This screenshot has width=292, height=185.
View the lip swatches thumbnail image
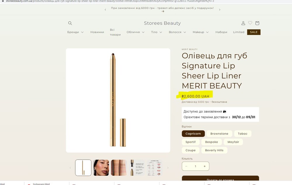tap(119, 167)
